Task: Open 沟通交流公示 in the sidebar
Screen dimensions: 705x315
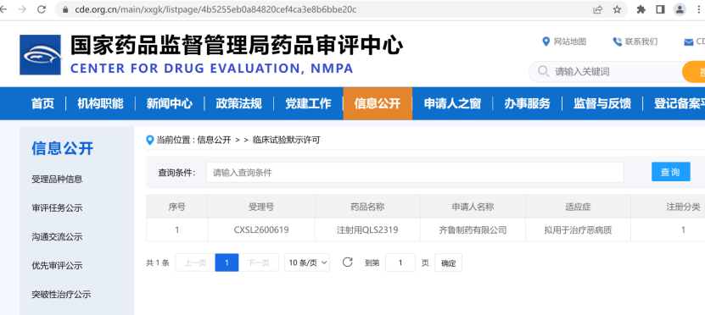Action: [x=57, y=237]
